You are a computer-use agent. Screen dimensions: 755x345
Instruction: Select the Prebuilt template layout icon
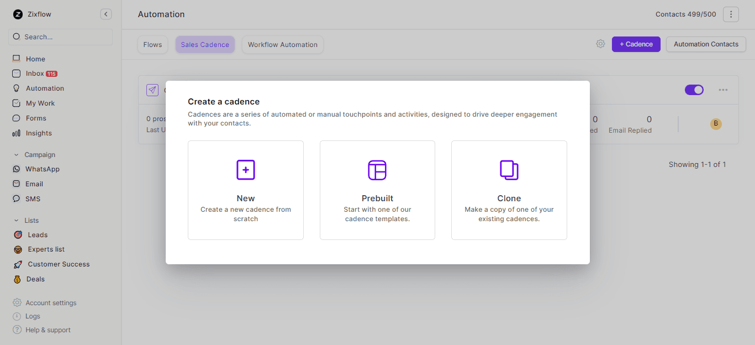point(377,170)
